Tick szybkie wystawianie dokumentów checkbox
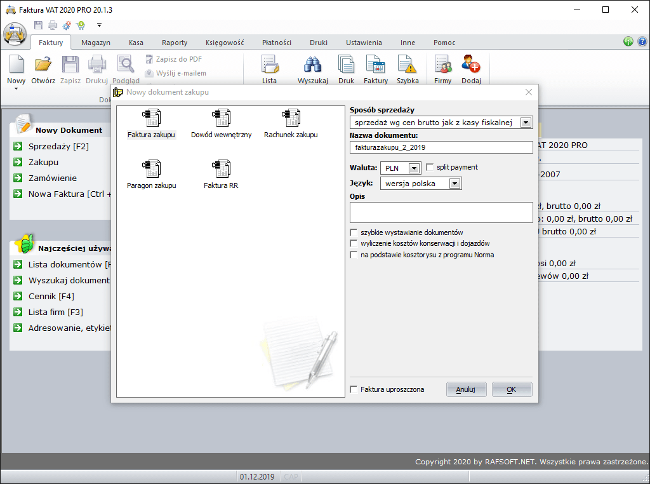650x484 pixels. pos(354,233)
